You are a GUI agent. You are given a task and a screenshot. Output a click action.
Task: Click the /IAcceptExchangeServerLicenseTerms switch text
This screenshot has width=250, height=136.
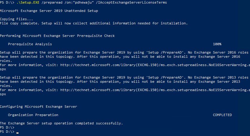click(131, 3)
